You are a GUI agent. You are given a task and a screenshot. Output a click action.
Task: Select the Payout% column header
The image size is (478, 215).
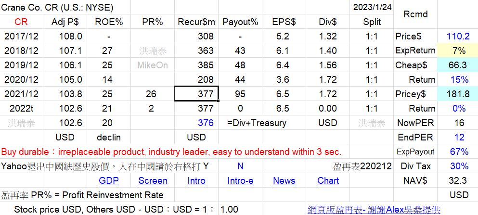240,22
